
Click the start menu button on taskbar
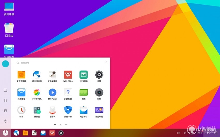point(5,133)
